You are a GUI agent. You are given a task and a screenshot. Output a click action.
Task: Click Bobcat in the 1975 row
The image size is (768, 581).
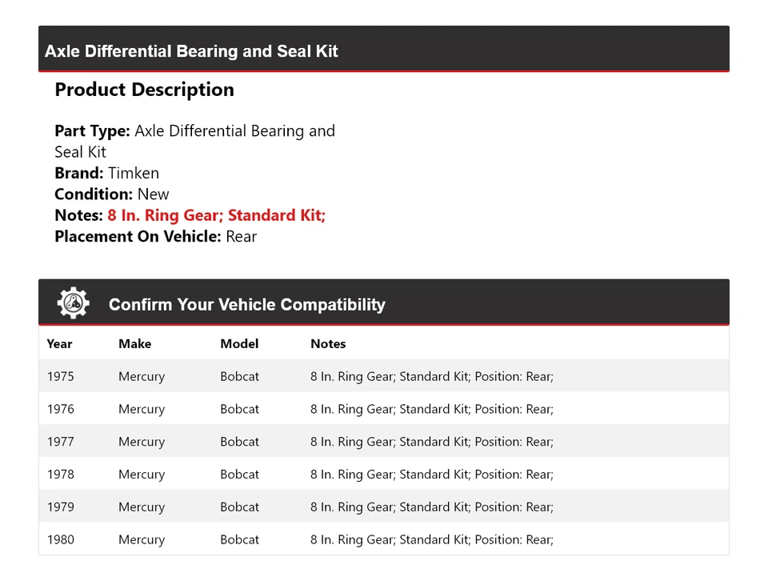[x=239, y=376]
